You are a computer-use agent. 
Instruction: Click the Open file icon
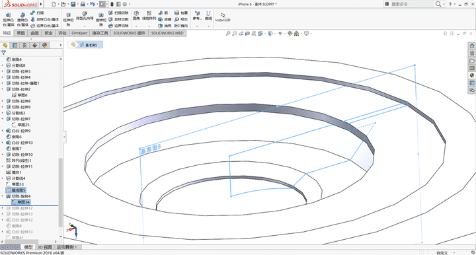(63, 4)
